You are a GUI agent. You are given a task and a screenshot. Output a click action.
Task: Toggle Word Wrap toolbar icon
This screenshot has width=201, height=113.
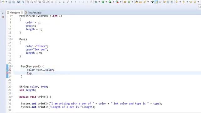(x=160, y=2)
